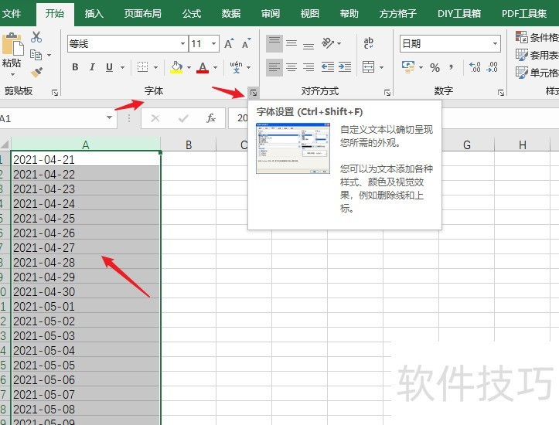Click conditional formatting icon

coord(522,36)
